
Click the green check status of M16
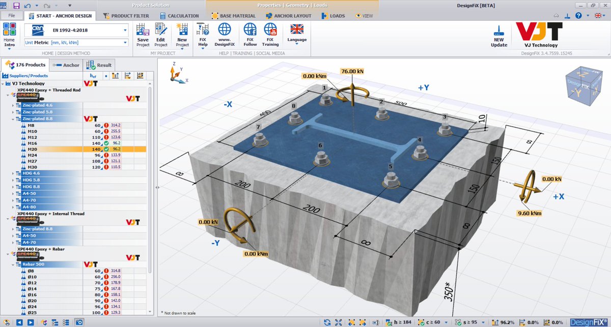pyautogui.click(x=106, y=143)
